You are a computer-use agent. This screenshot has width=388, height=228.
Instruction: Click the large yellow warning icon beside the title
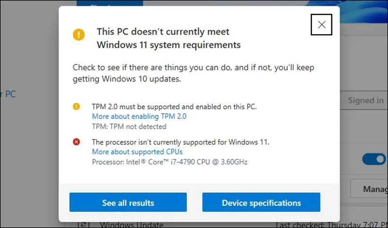pyautogui.click(x=79, y=35)
